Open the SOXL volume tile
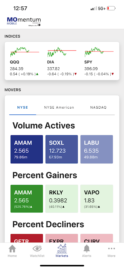The width and height of the screenshot is (124, 269). pyautogui.click(x=62, y=149)
